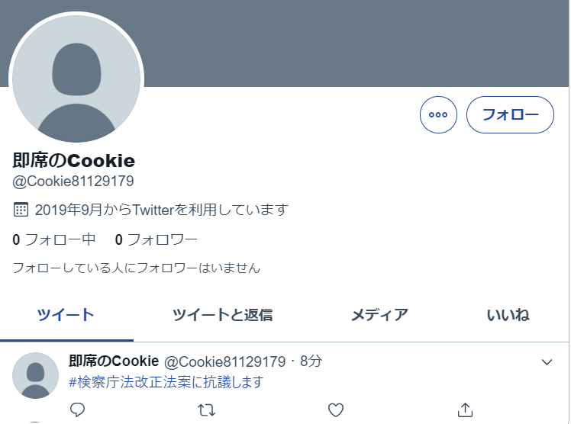Switch to the ツイート tab
571x424 pixels.
pos(66,315)
